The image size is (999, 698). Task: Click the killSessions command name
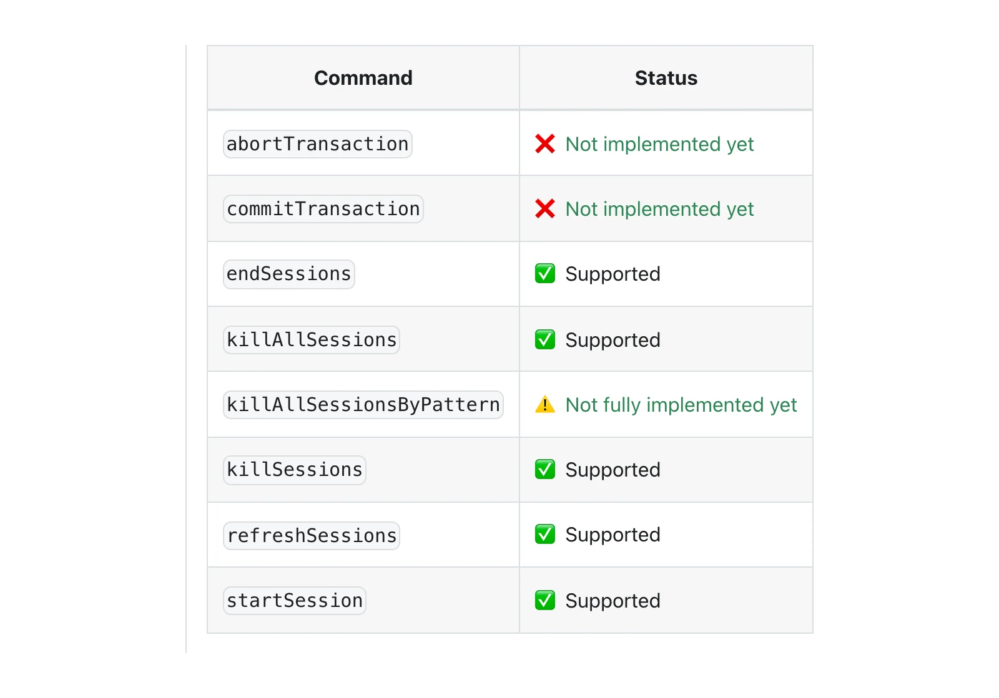pyautogui.click(x=295, y=470)
